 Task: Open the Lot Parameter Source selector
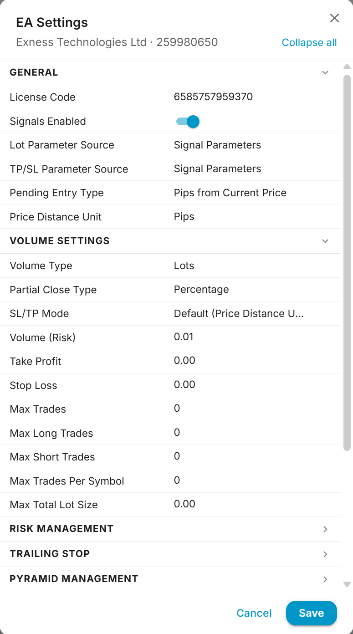click(217, 145)
